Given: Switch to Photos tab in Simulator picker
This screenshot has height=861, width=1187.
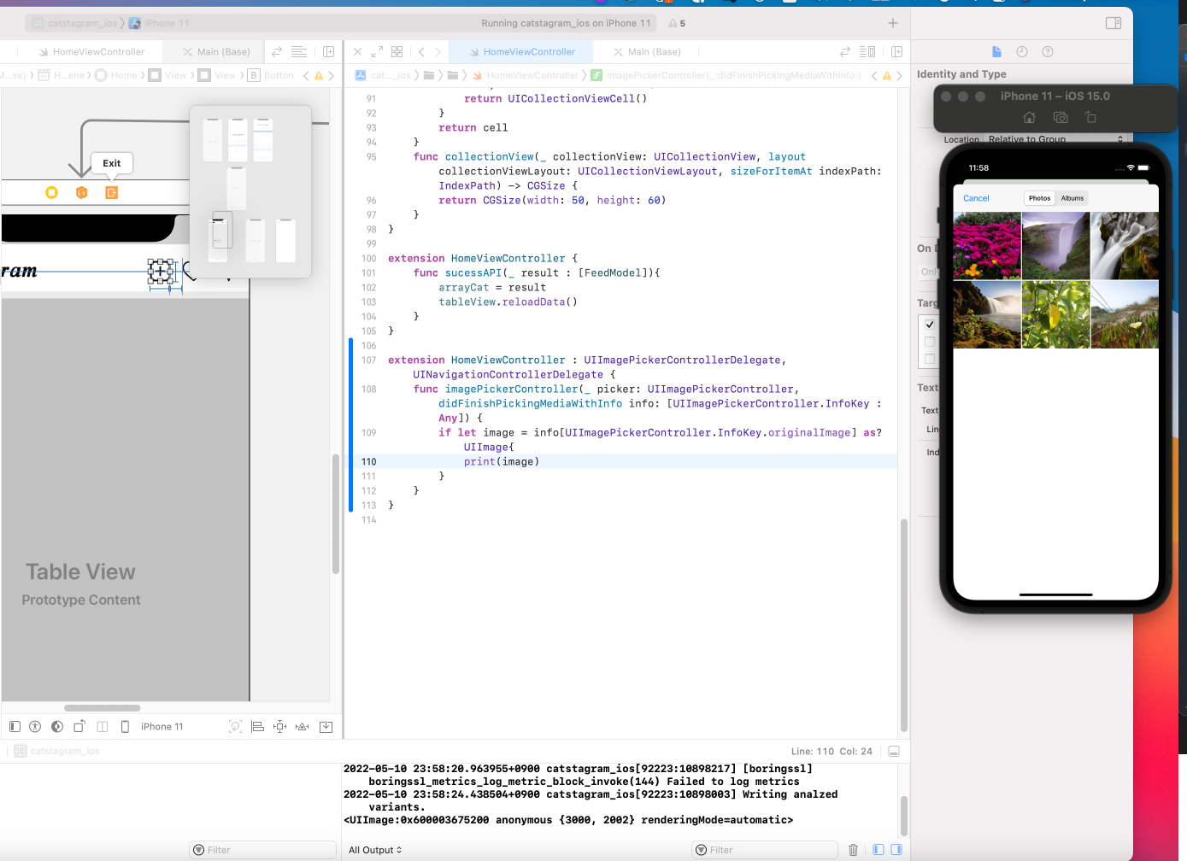Looking at the screenshot, I should (1039, 198).
